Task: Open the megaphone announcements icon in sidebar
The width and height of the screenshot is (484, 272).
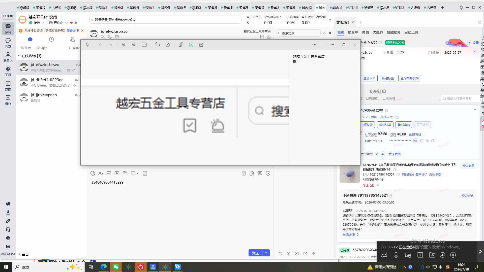Action: click(8, 204)
